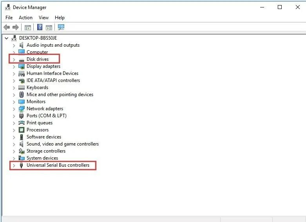Select the System devices label
Image resolution: width=306 pixels, height=222 pixels.
coord(42,158)
